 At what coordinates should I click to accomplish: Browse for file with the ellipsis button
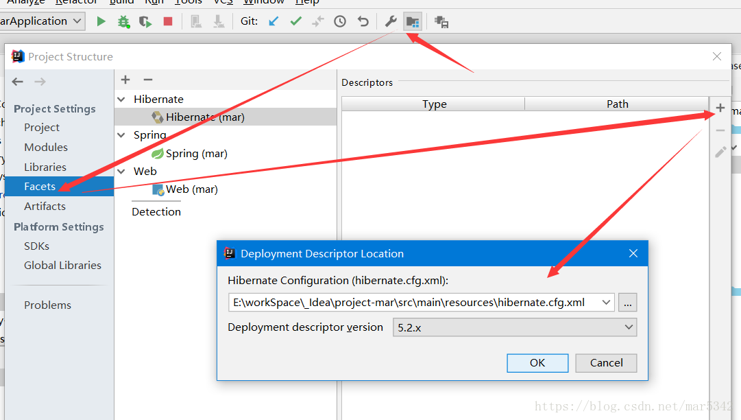(x=628, y=303)
